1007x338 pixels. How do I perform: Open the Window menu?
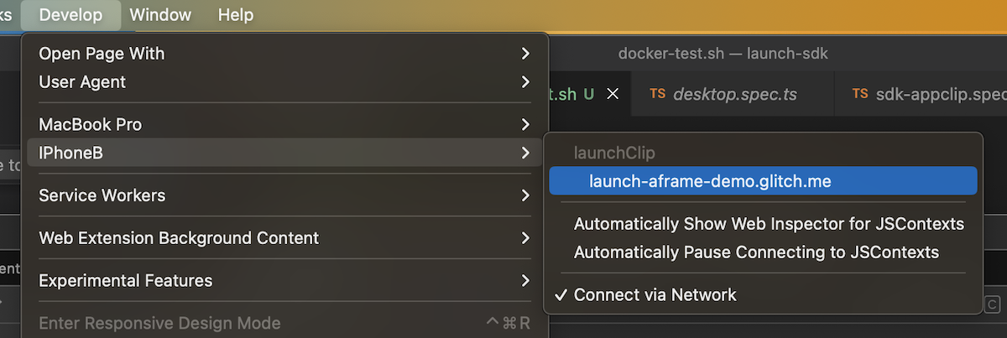coord(160,15)
